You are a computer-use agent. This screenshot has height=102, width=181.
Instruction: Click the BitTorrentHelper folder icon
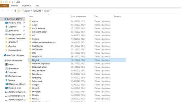pyautogui.click(x=30, y=32)
